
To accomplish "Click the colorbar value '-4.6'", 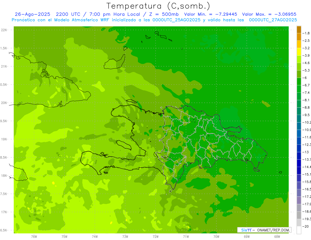I will [306, 63].
